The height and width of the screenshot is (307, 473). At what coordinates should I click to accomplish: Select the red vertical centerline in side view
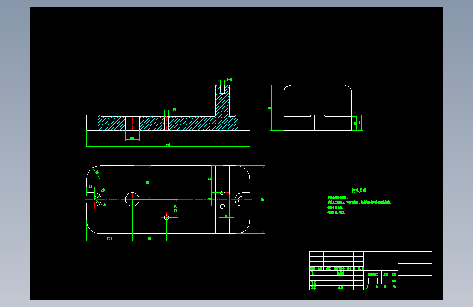(318, 108)
